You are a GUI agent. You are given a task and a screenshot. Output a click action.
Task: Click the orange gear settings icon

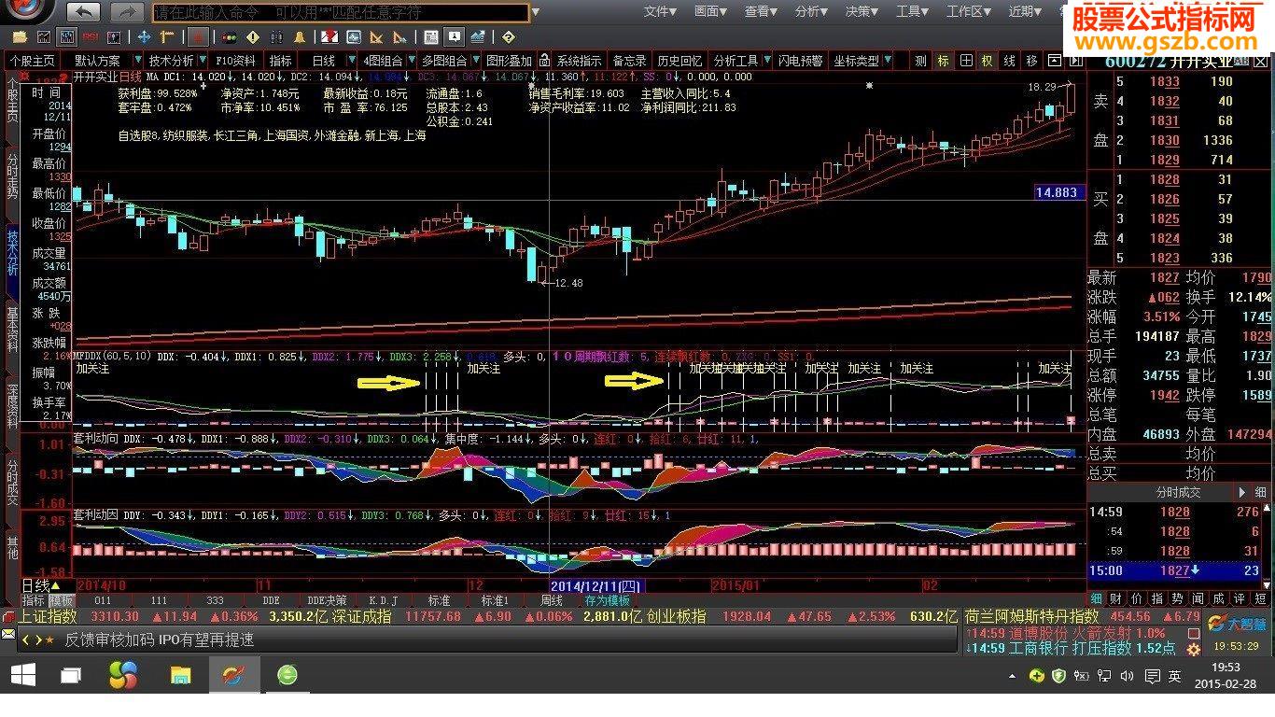(1194, 649)
